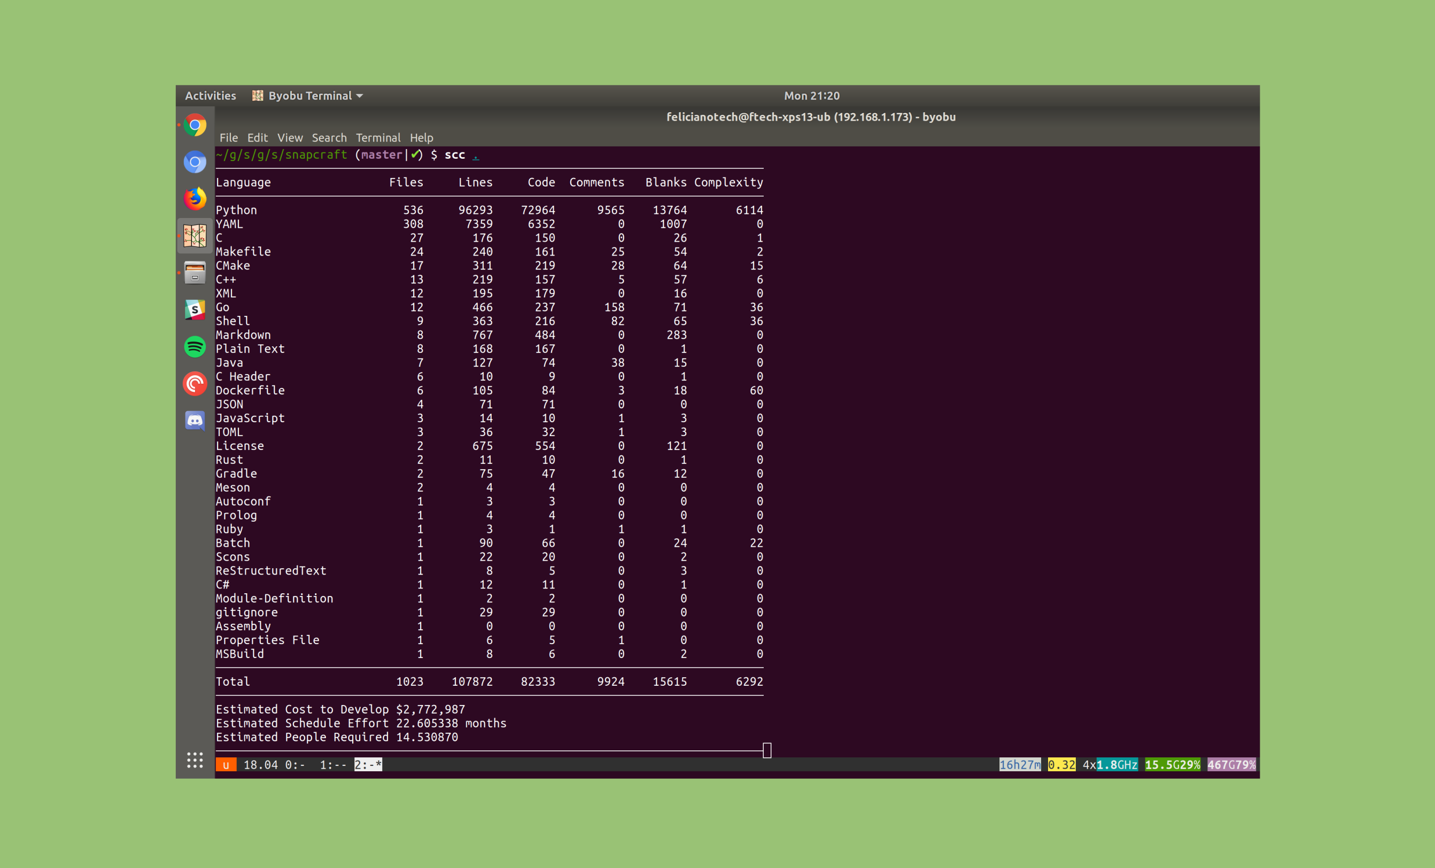Open the File menu
This screenshot has height=868, width=1435.
pos(228,137)
